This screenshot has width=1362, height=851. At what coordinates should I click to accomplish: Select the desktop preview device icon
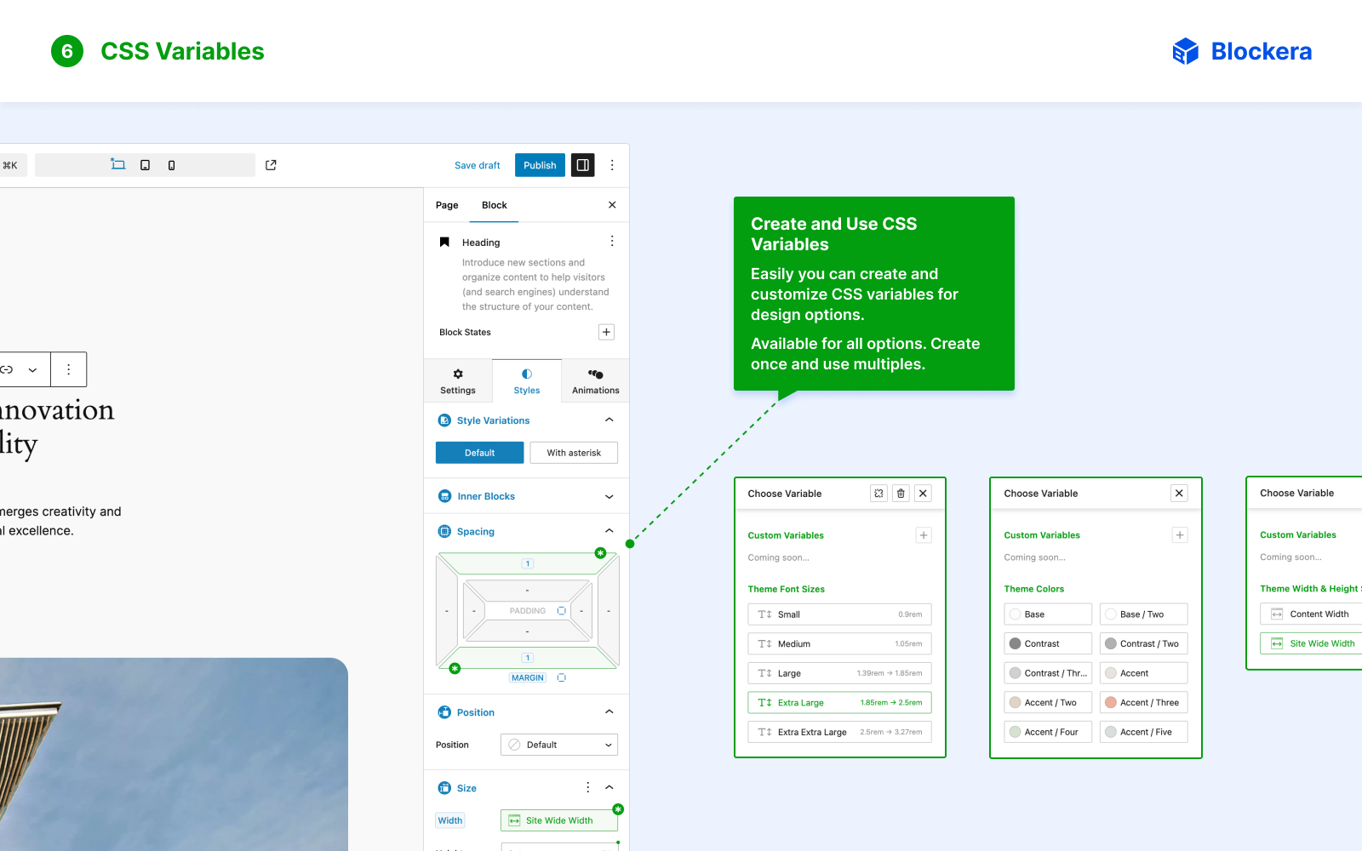(118, 165)
